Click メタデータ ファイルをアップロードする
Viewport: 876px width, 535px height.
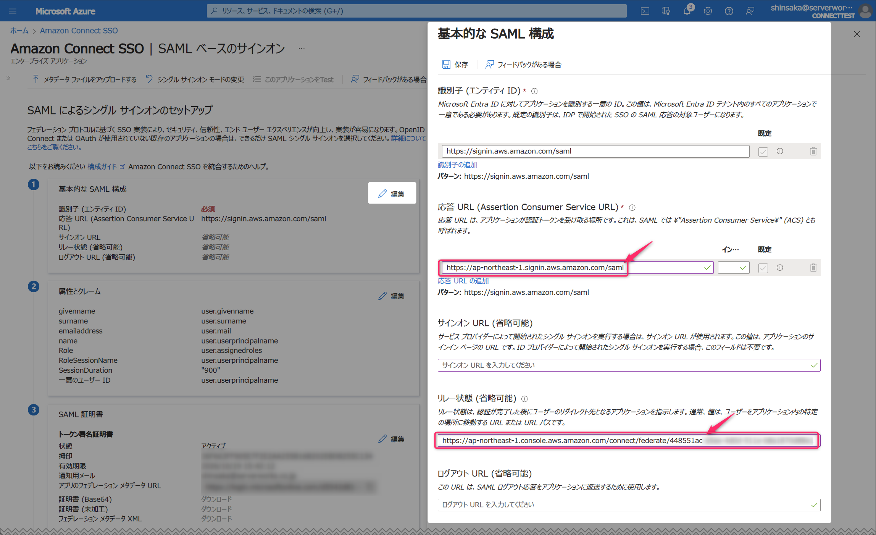84,79
